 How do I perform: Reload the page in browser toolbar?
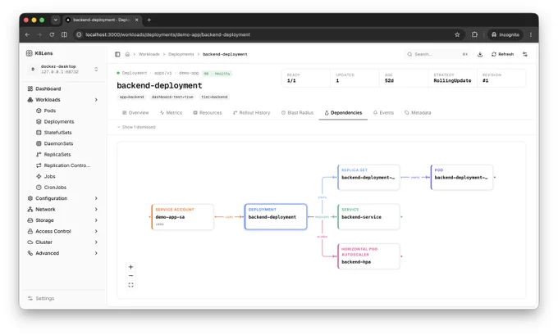click(52, 35)
